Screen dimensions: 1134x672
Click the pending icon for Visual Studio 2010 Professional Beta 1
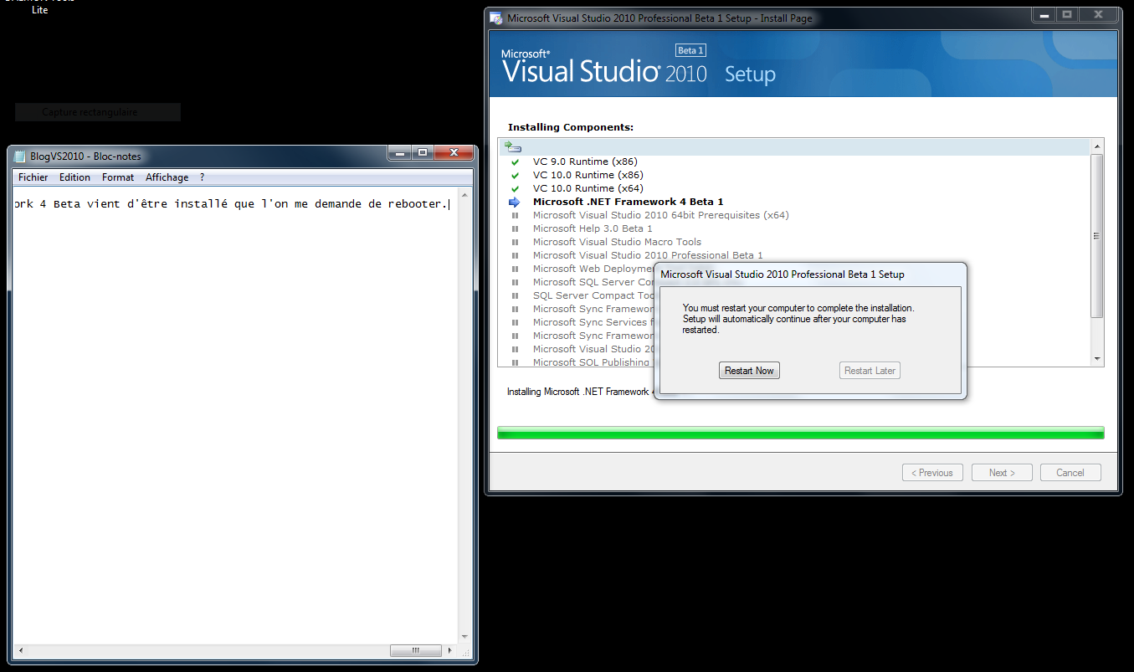tap(515, 255)
